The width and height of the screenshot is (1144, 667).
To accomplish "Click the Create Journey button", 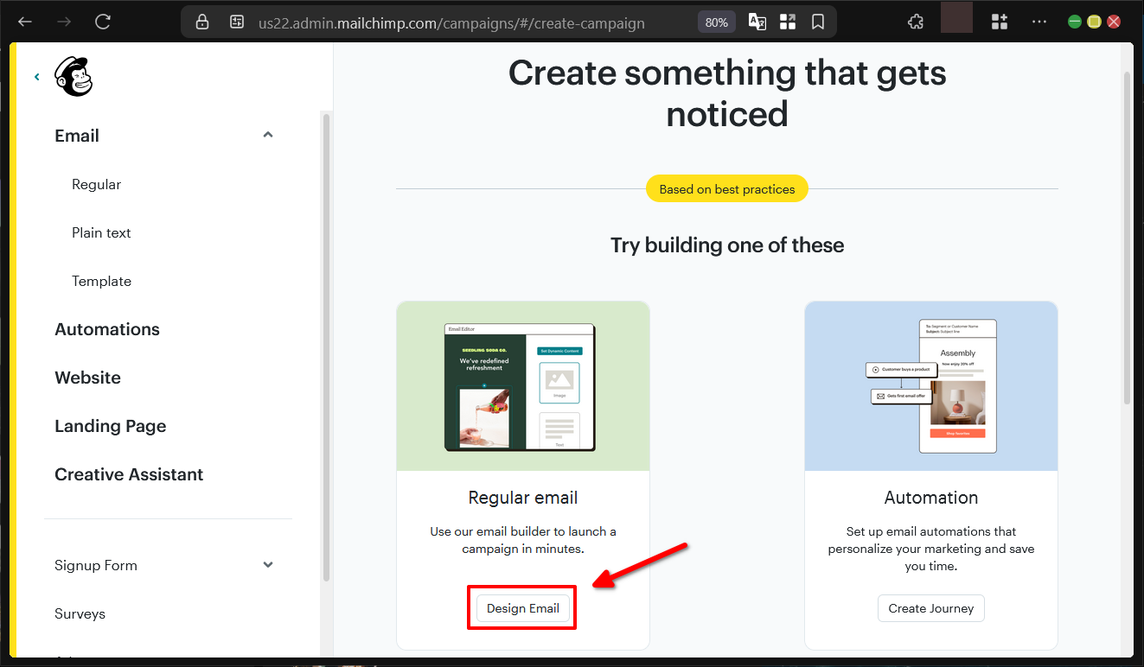I will click(x=930, y=607).
